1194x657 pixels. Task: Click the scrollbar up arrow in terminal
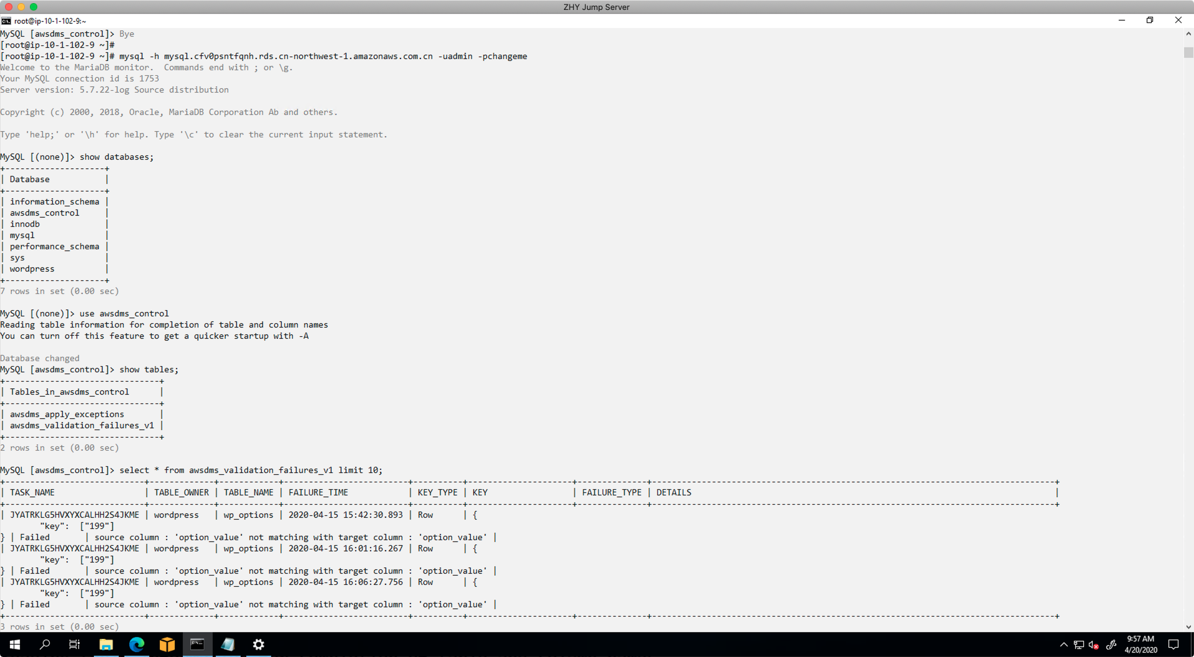click(x=1188, y=34)
